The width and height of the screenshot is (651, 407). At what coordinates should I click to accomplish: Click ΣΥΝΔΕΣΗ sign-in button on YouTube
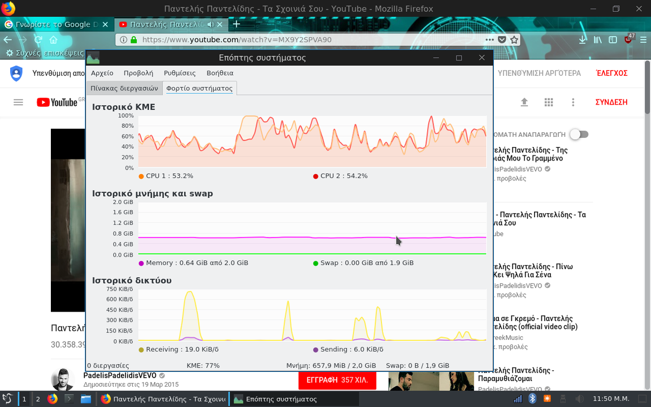(x=611, y=102)
